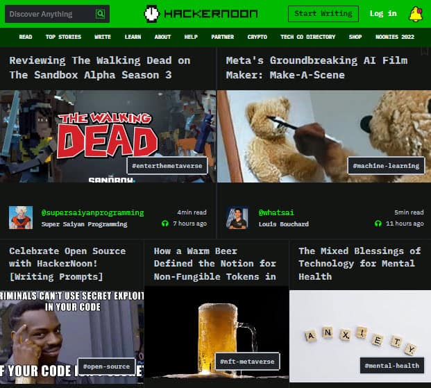Open How a Warm Beer headline
The height and width of the screenshot is (388, 431).
pyautogui.click(x=215, y=264)
